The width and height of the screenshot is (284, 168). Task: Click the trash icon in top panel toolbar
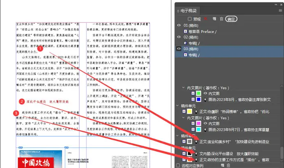pos(221,19)
